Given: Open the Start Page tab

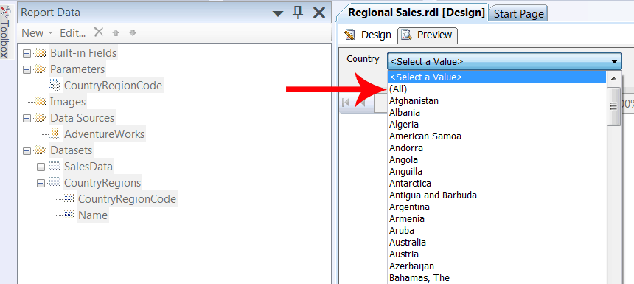Looking at the screenshot, I should 518,14.
